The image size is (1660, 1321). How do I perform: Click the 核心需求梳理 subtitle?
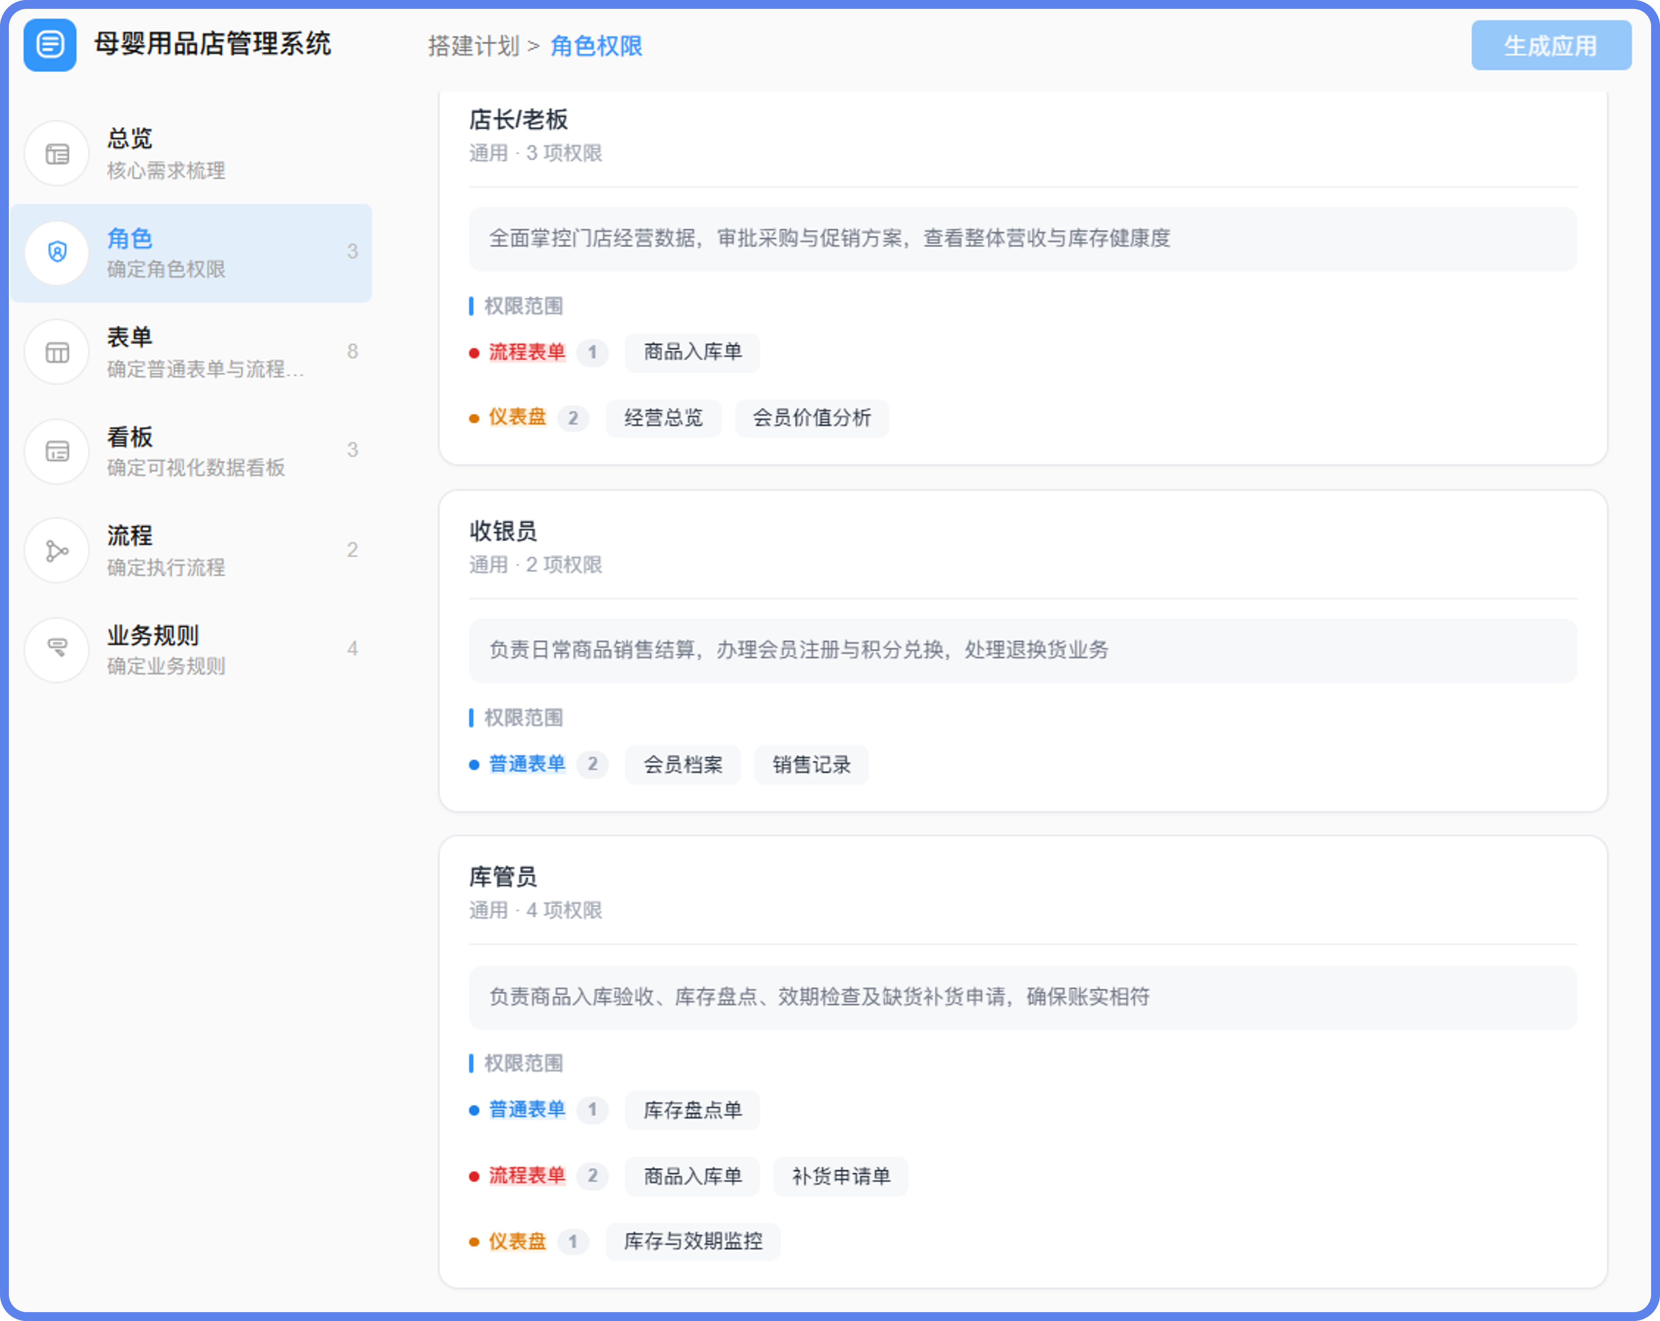[166, 171]
